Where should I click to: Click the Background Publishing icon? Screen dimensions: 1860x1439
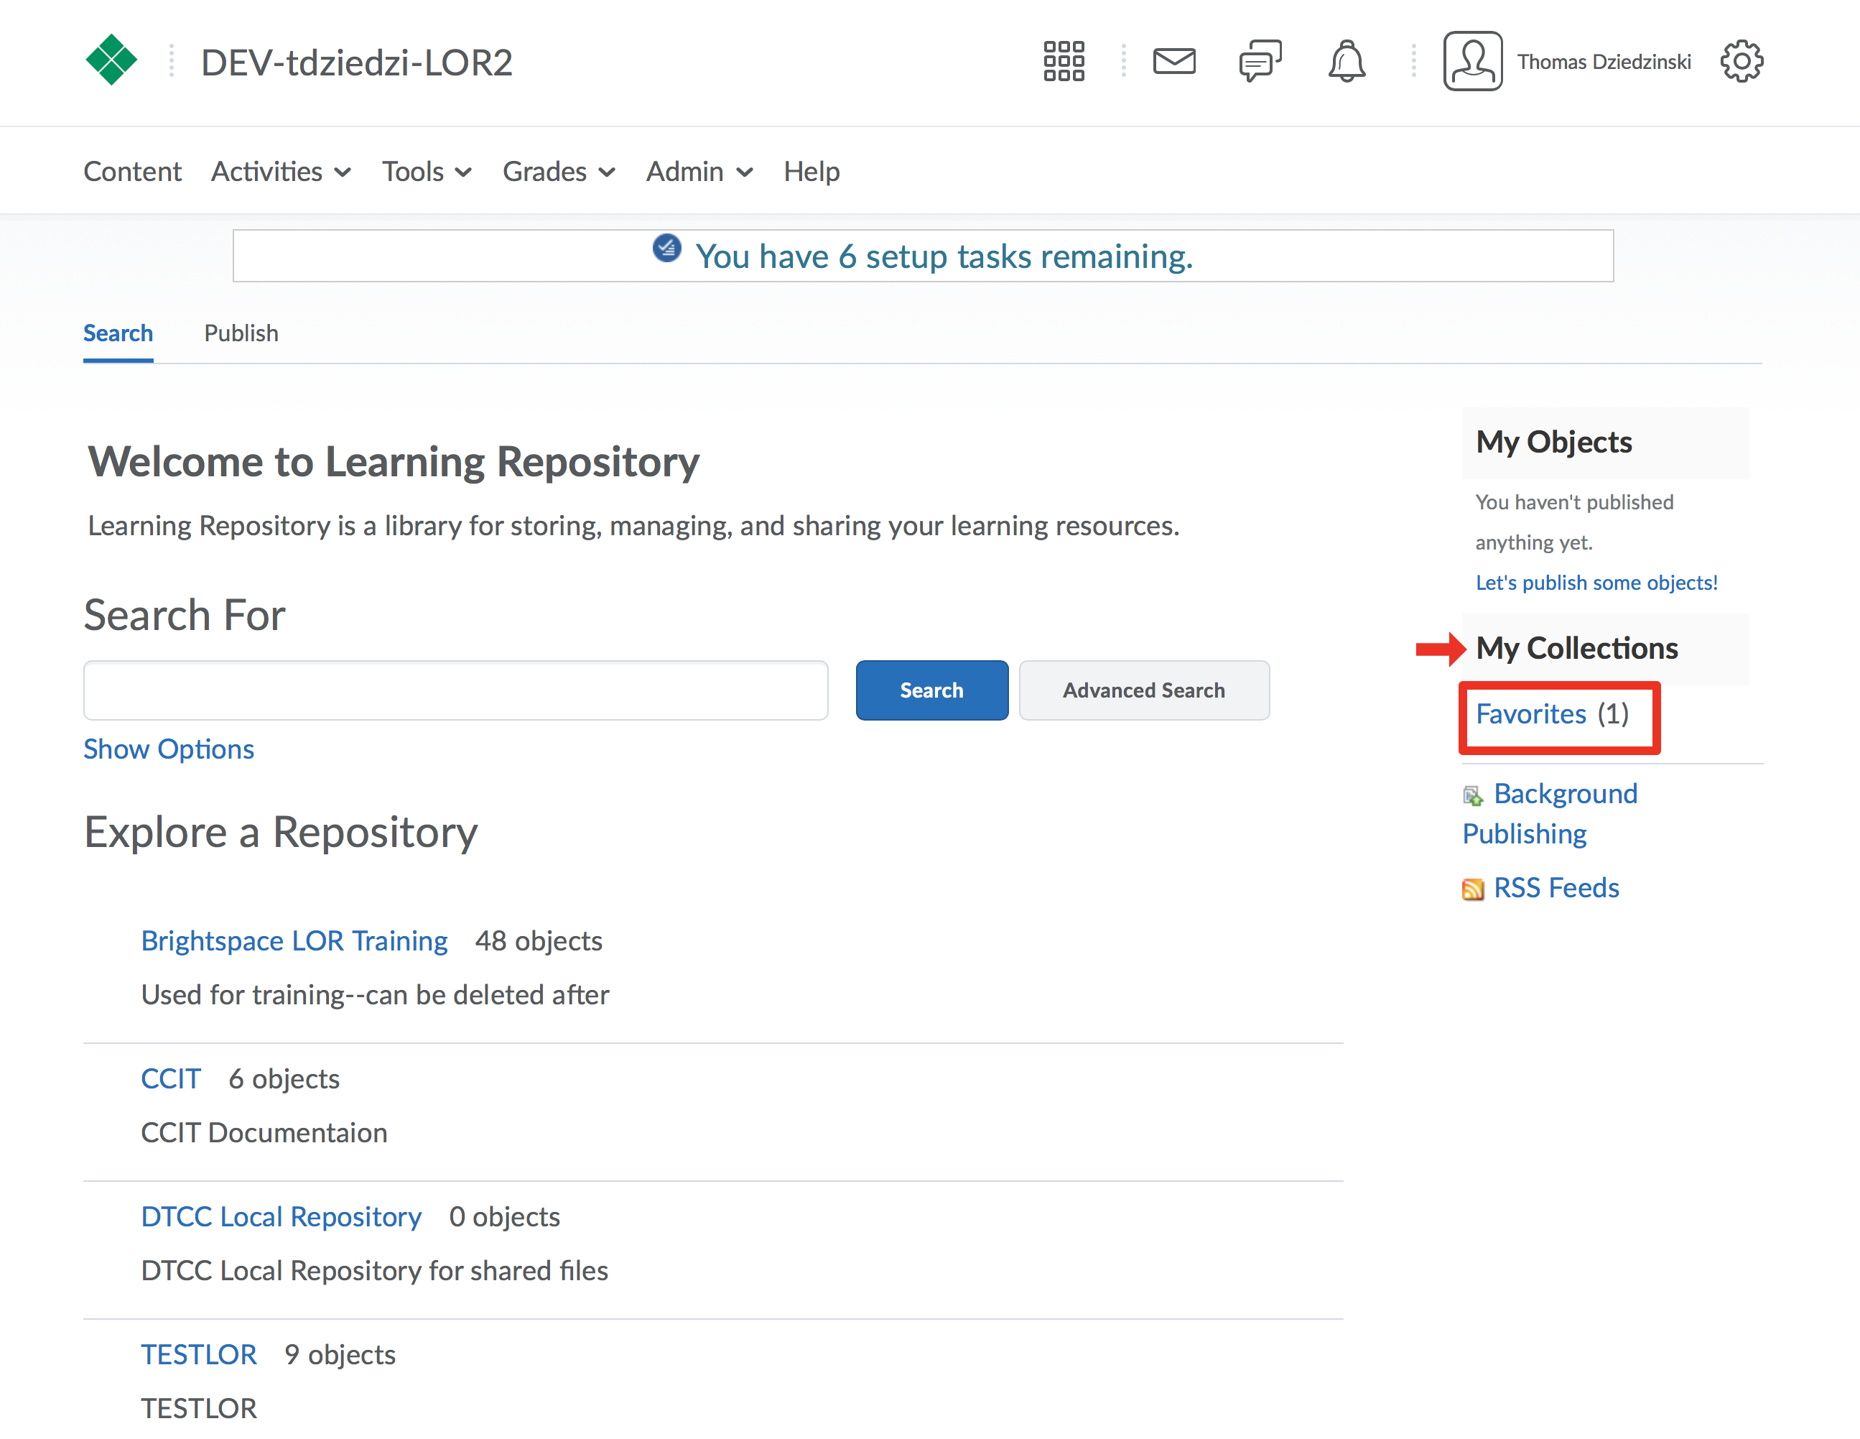point(1474,796)
